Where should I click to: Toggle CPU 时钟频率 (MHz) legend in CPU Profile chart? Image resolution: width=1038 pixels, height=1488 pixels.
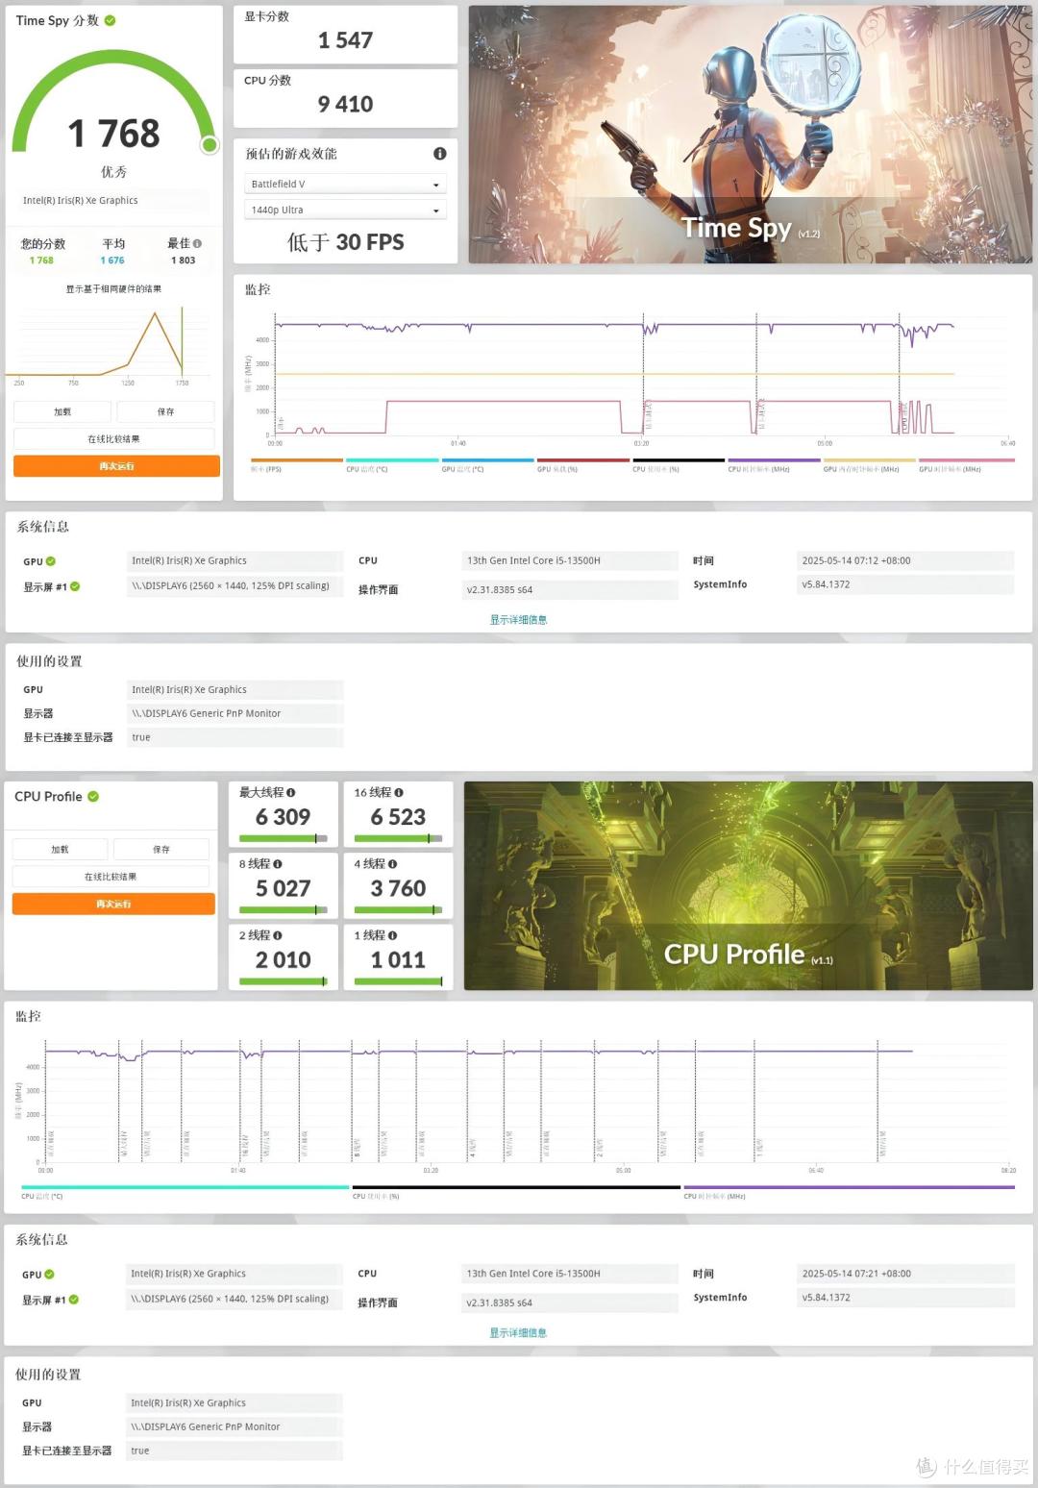pyautogui.click(x=849, y=1193)
